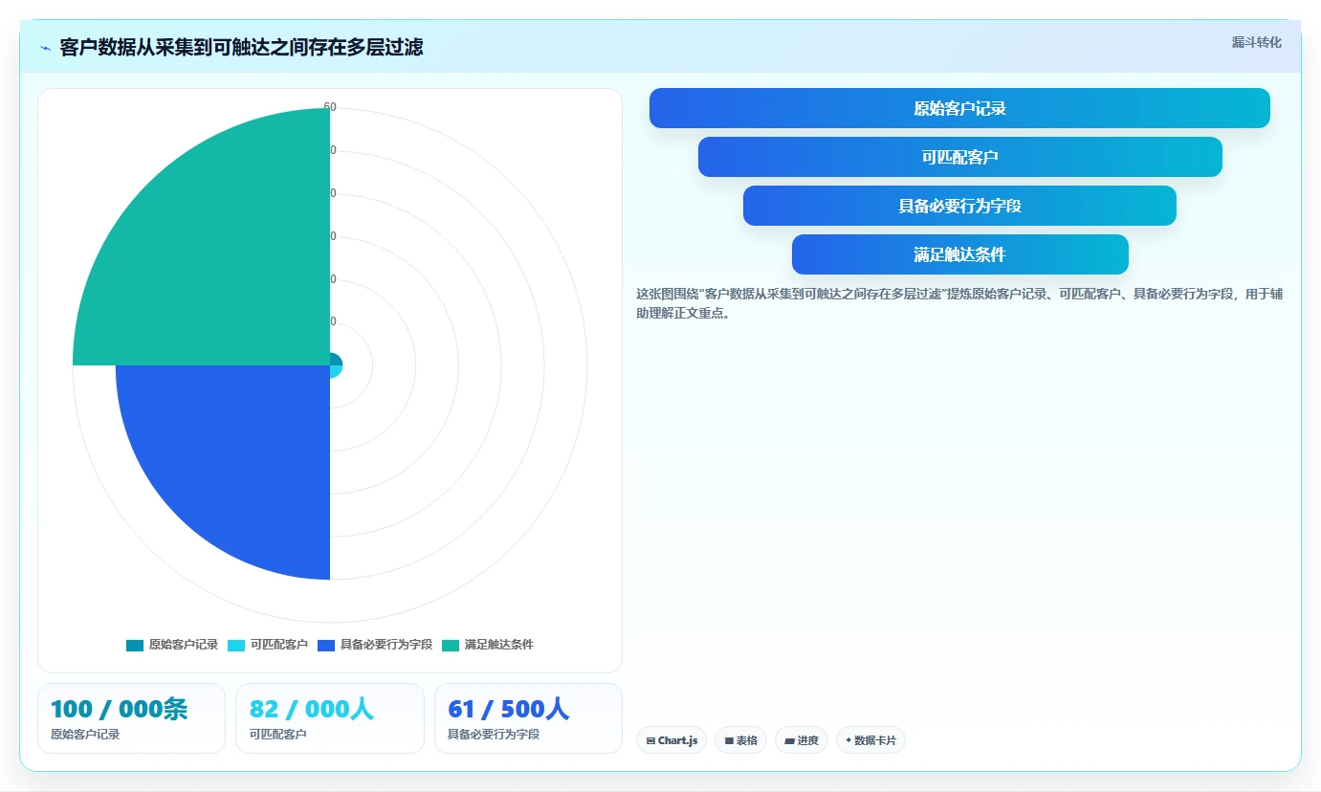Click the 进度 tag
This screenshot has width=1321, height=792.
pos(802,740)
